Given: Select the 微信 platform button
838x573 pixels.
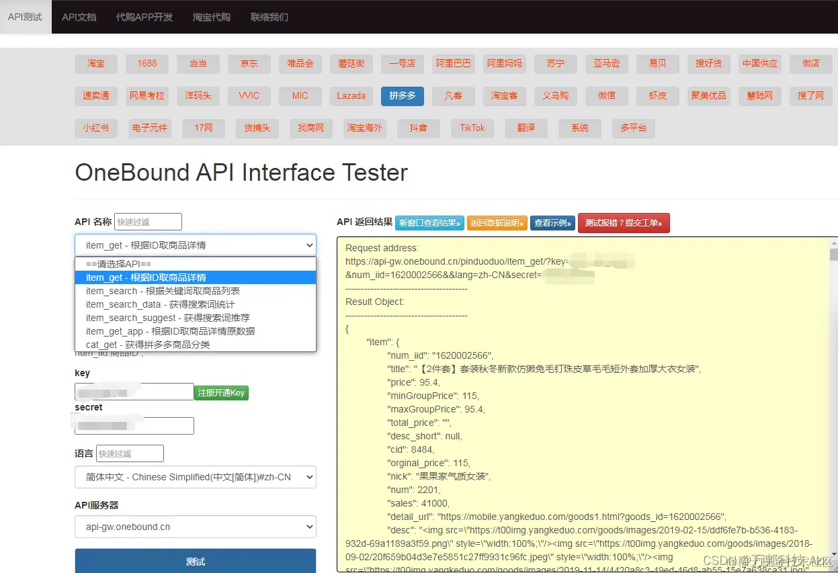Looking at the screenshot, I should point(607,96).
